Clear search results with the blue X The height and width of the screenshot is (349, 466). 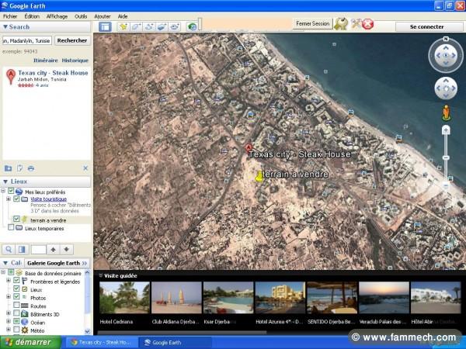click(x=85, y=168)
